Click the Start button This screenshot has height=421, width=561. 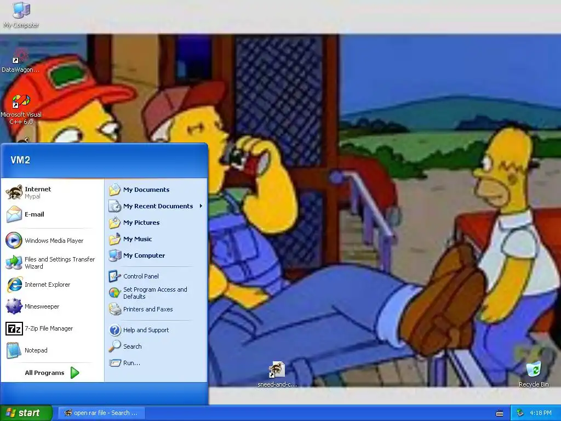point(26,413)
